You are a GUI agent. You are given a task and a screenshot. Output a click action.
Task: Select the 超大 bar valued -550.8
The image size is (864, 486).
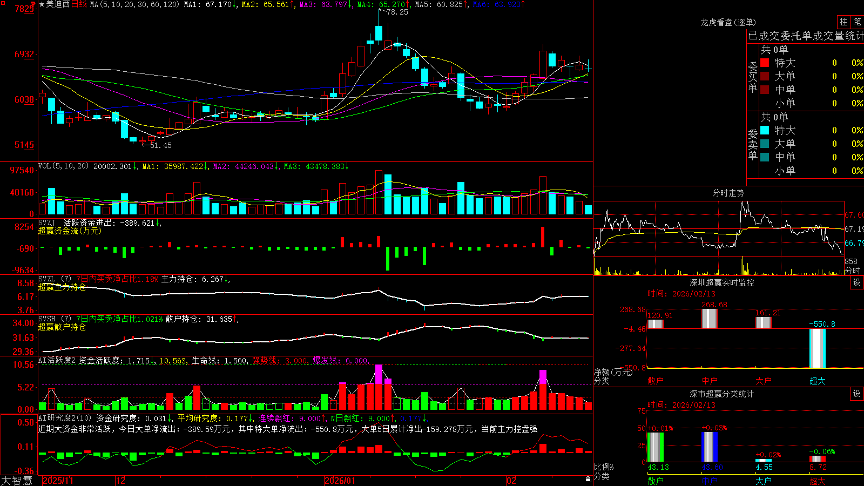[x=818, y=348]
